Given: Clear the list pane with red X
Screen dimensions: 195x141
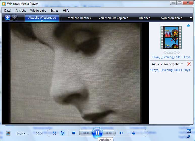Looking at the screenshot, I should (x=189, y=64).
